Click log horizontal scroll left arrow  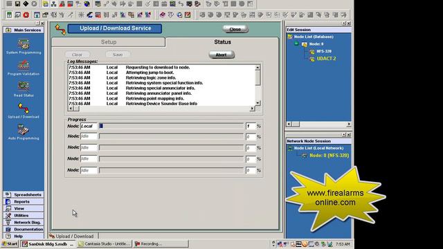pos(71,109)
